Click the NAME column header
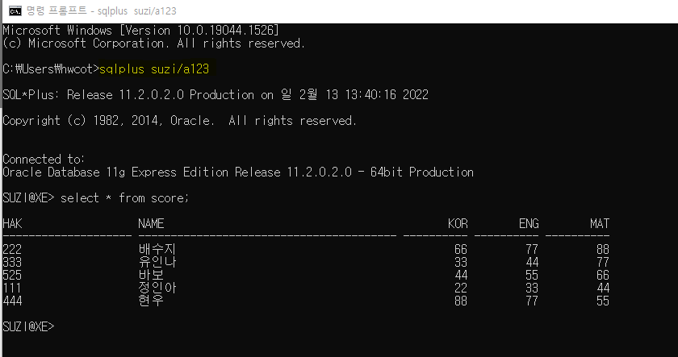The height and width of the screenshot is (357, 678). coord(151,223)
